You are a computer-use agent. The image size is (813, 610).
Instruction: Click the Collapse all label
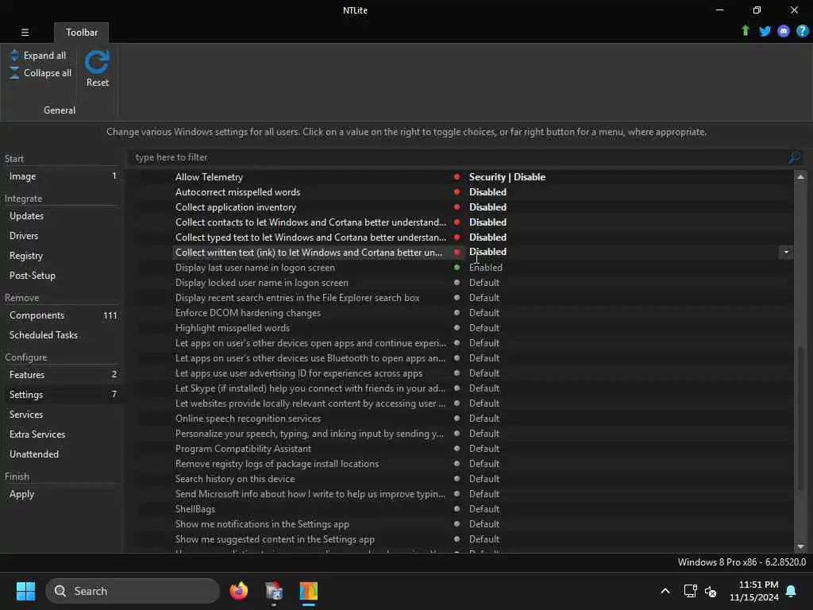tap(48, 73)
